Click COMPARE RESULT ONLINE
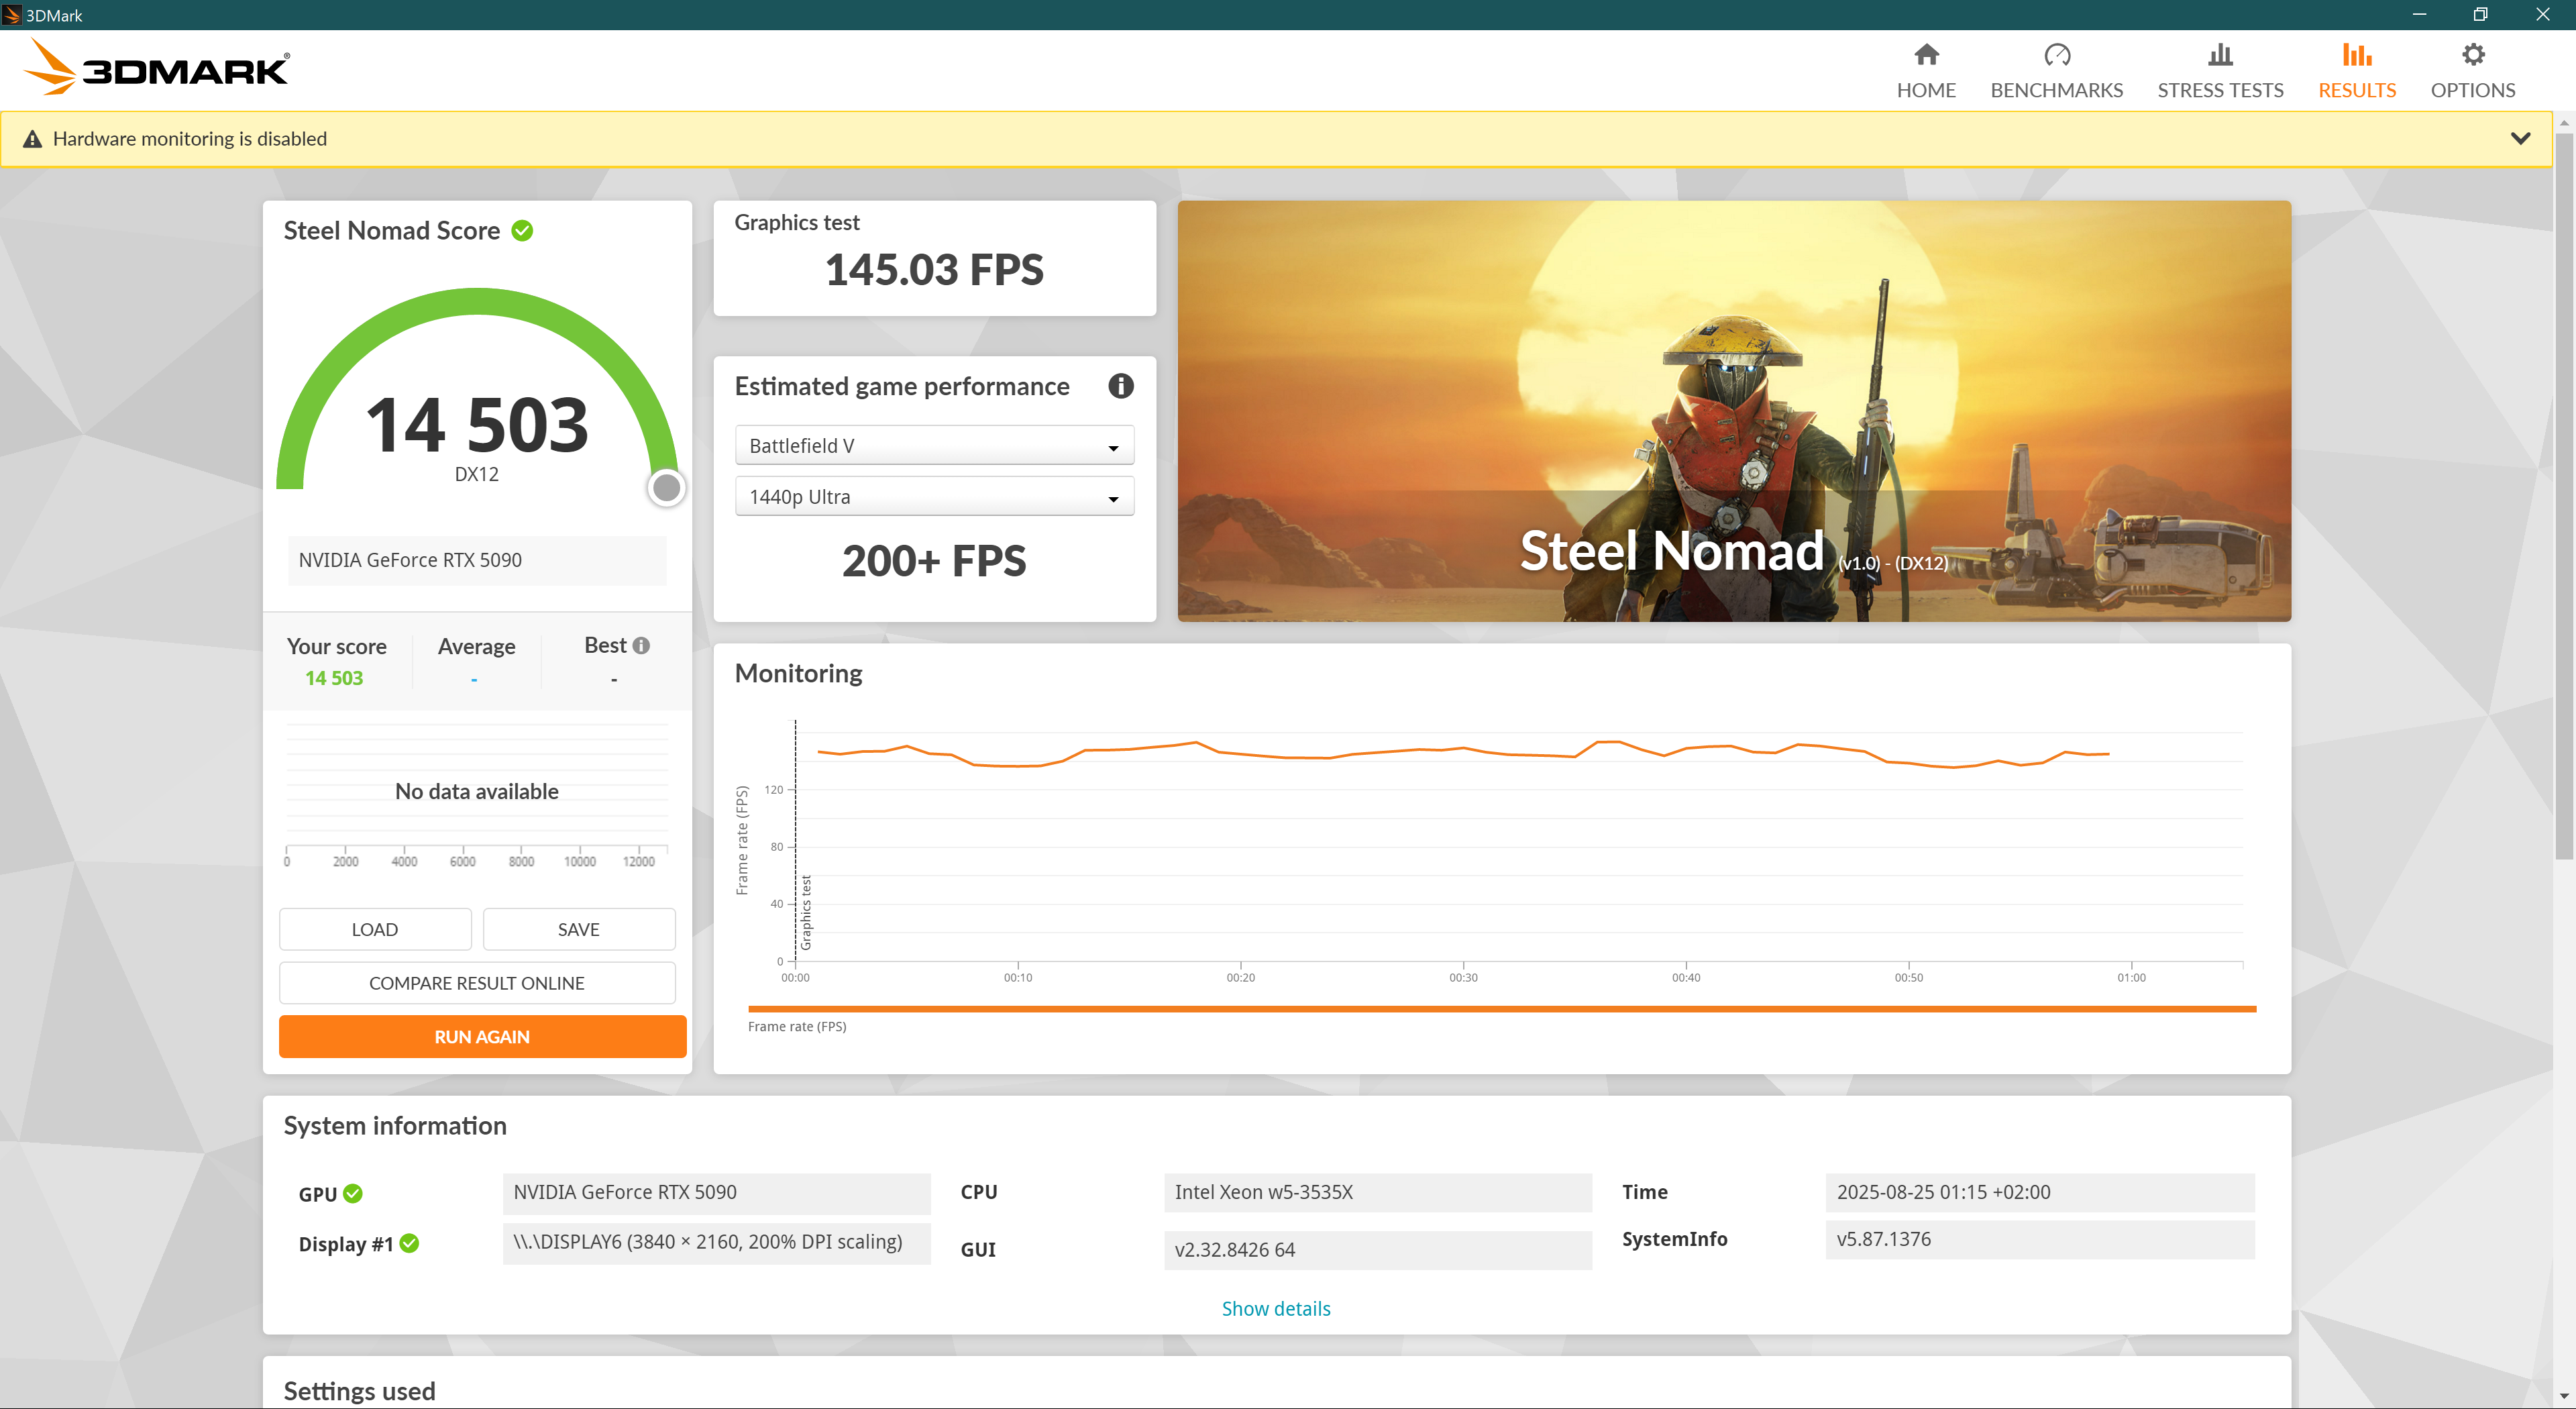The width and height of the screenshot is (2576, 1409). 477,983
